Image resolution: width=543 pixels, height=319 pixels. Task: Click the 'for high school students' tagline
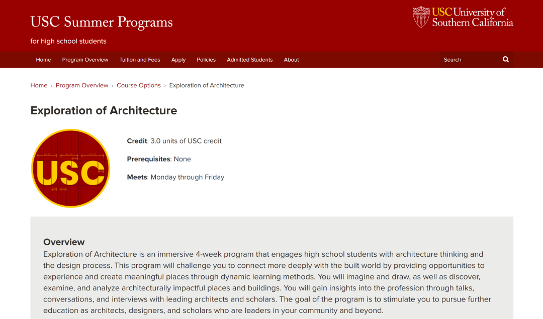point(68,41)
